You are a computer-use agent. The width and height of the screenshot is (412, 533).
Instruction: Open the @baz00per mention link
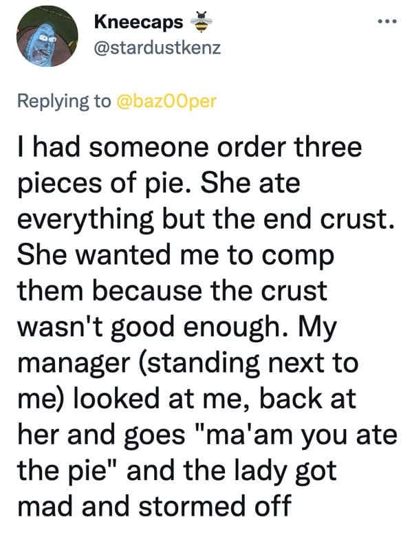[x=166, y=101]
